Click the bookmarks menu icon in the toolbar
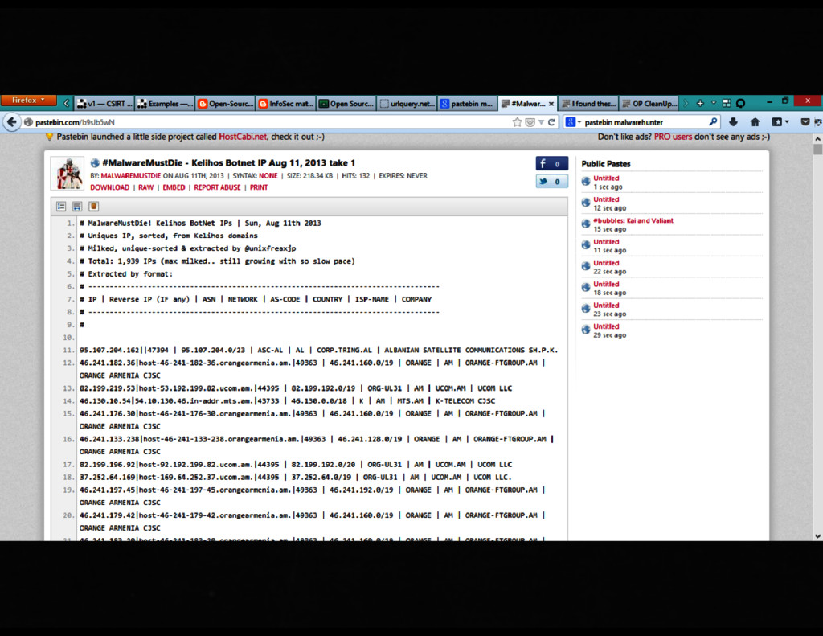 (x=780, y=122)
